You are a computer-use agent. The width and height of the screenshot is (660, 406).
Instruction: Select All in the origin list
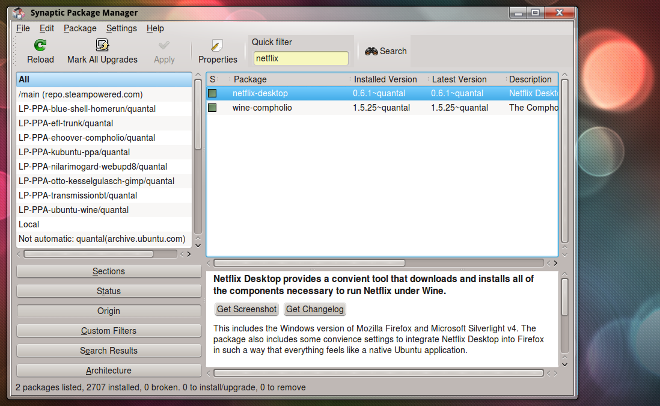click(x=104, y=79)
